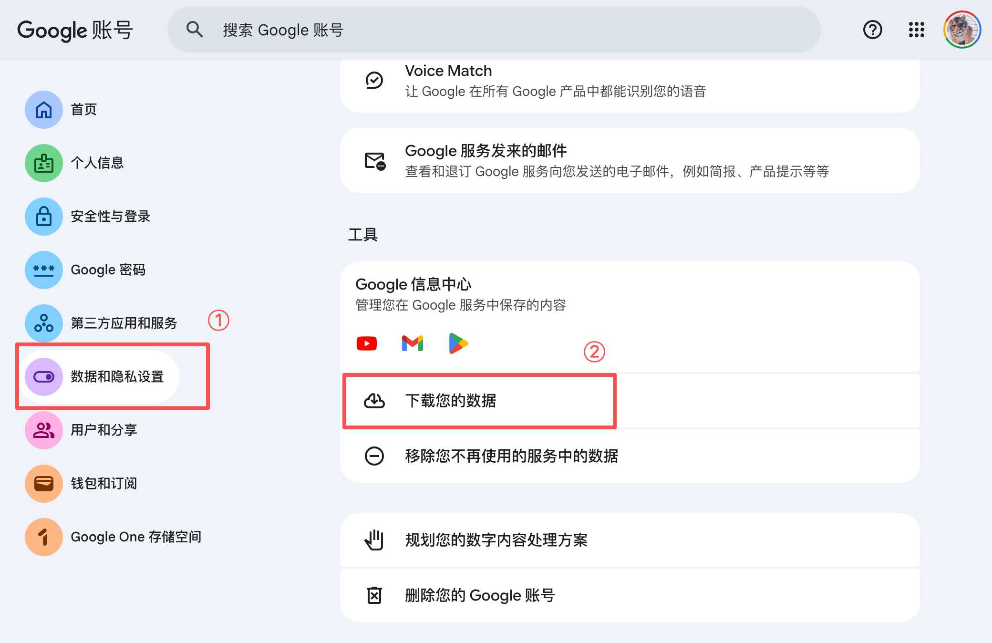The image size is (992, 643).
Task: Click the Google 密码 icon
Action: (x=43, y=270)
